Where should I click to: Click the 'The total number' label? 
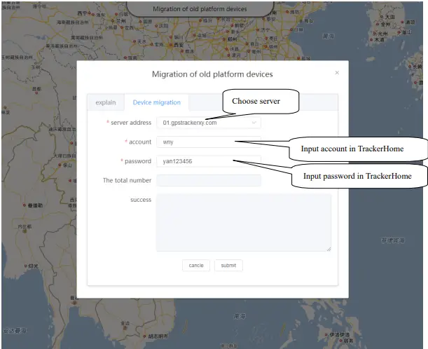(x=127, y=181)
